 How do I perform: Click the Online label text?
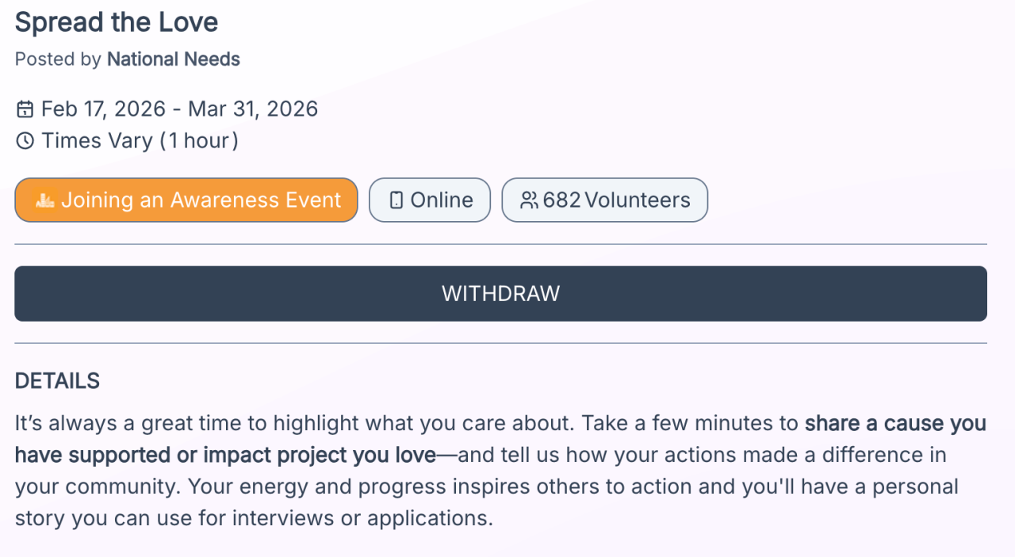pos(442,200)
